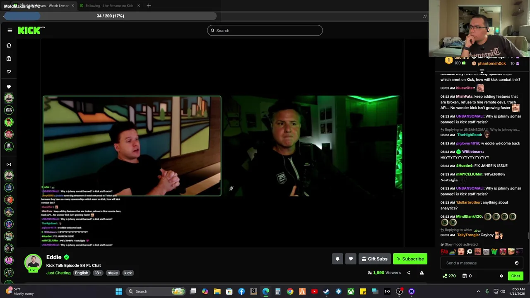Click the 18+ tag
The height and width of the screenshot is (298, 530).
98,273
